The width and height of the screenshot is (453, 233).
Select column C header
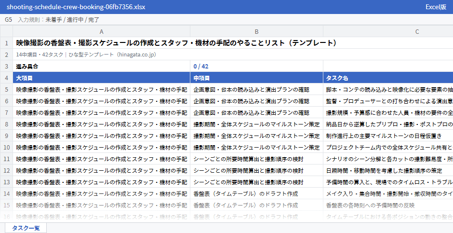point(388,31)
